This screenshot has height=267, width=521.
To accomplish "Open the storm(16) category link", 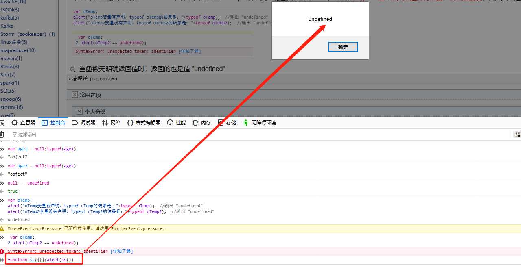I will point(12,107).
